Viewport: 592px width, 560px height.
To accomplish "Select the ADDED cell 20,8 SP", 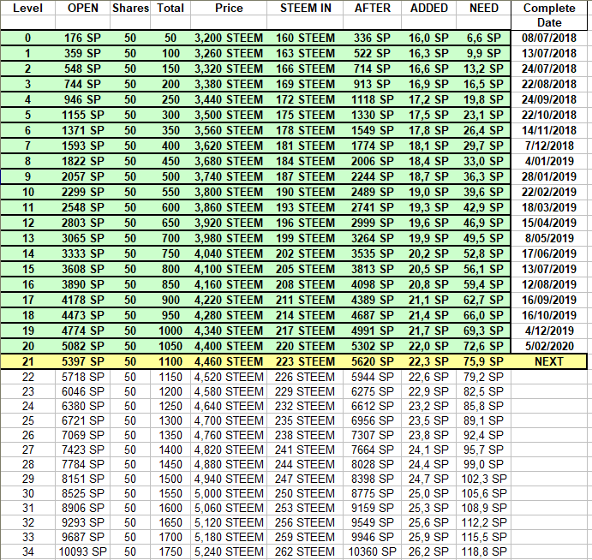I will (429, 285).
